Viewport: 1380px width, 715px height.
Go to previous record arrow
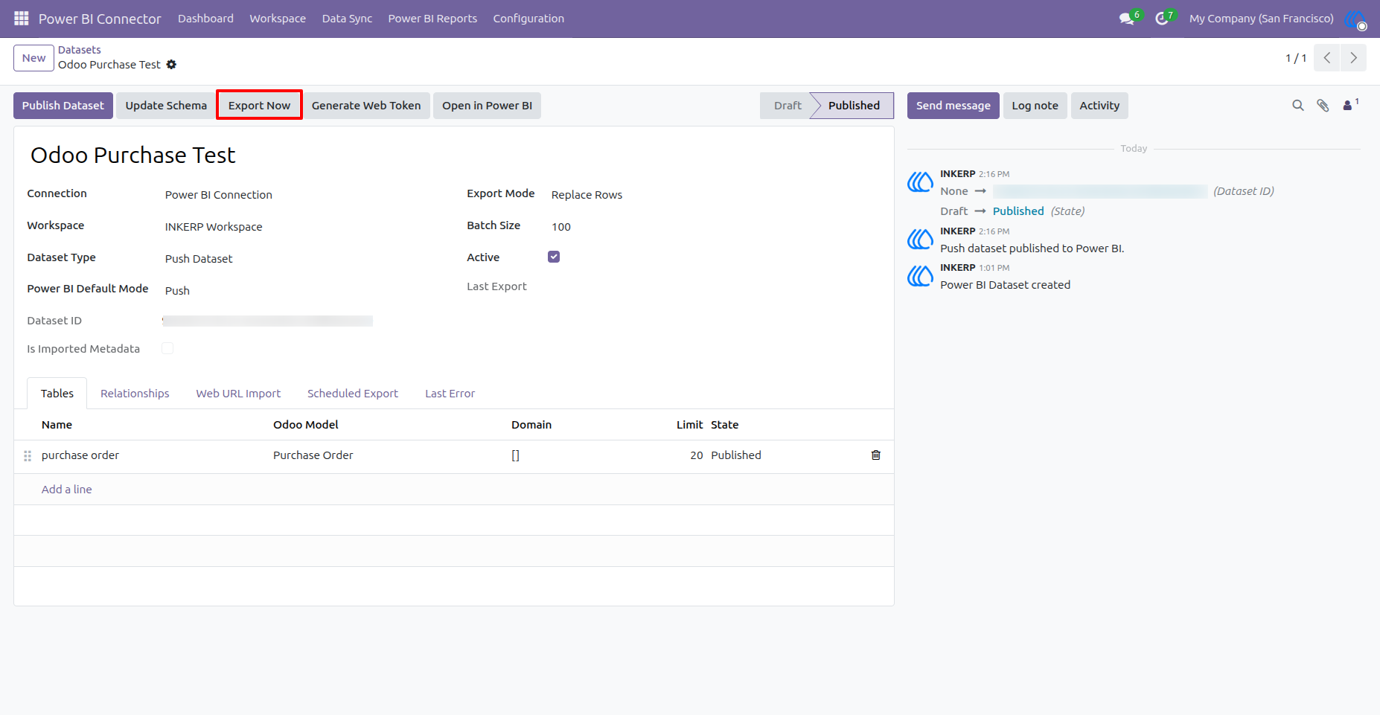point(1326,58)
